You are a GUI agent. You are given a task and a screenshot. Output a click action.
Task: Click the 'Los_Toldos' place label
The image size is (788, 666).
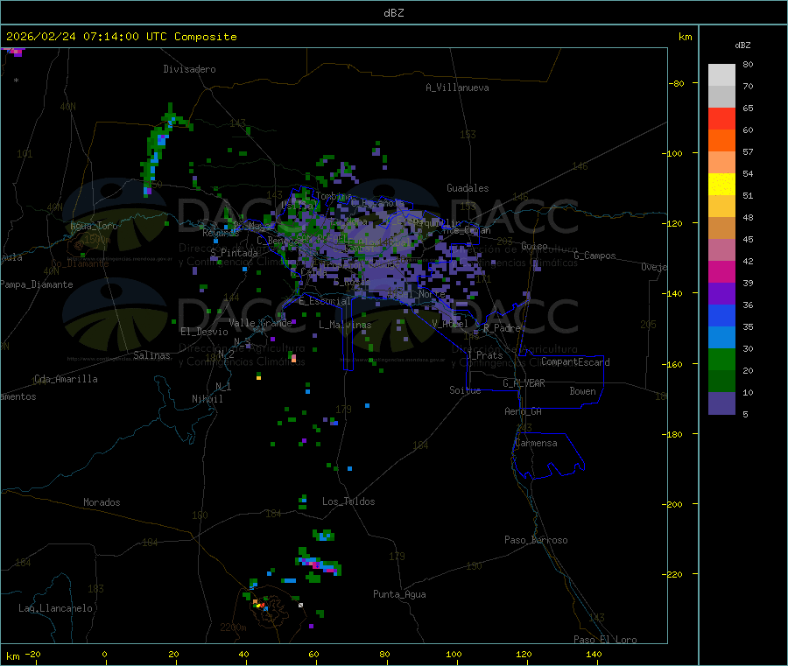tap(348, 501)
